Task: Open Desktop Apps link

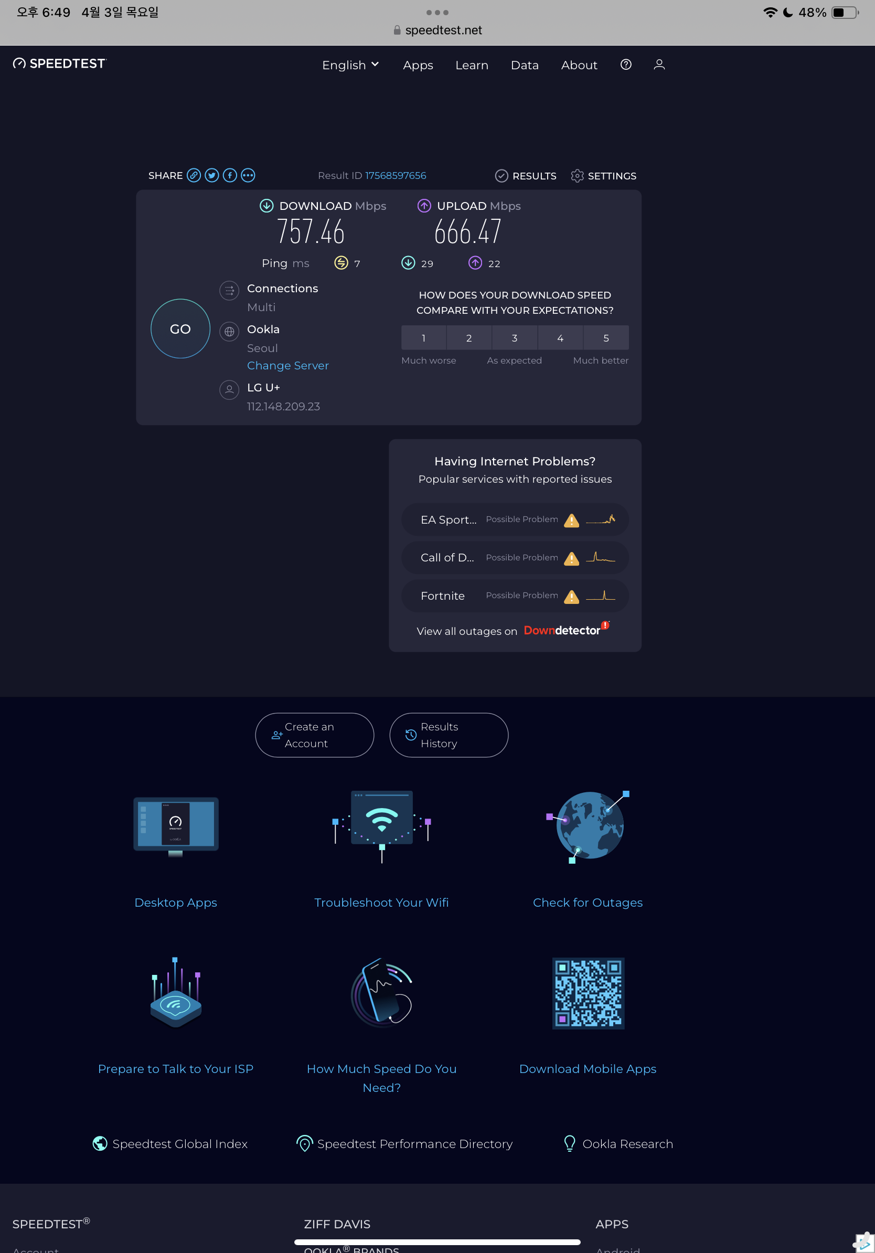Action: pyautogui.click(x=176, y=902)
